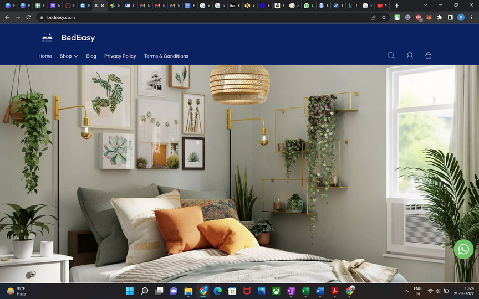Open the volume speaker tray icon
Viewport: 479px width, 299px height.
click(x=438, y=291)
